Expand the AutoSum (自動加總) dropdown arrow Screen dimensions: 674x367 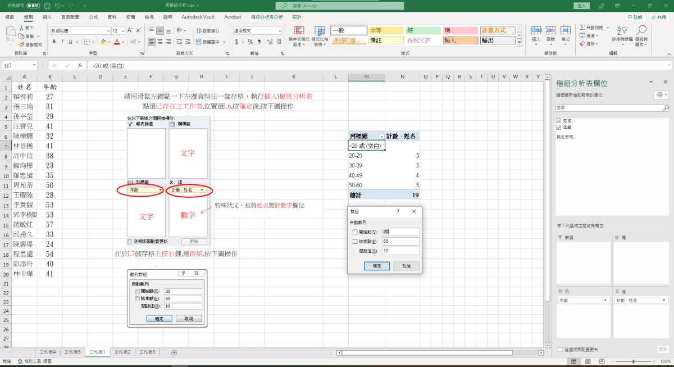607,28
